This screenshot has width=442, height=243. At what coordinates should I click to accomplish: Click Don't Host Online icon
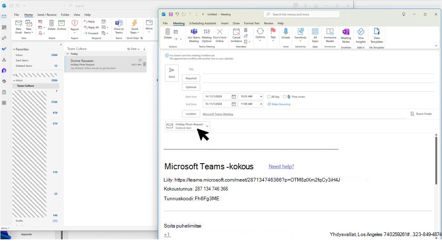point(220,35)
